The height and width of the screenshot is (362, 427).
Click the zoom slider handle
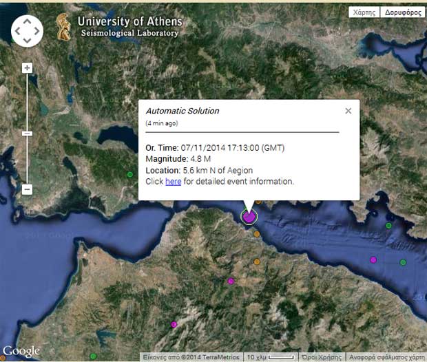tap(27, 134)
